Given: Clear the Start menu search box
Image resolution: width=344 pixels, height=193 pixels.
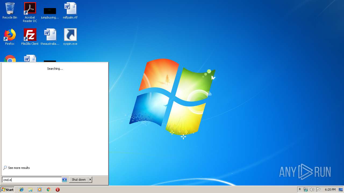Looking at the screenshot, I should pos(64,180).
